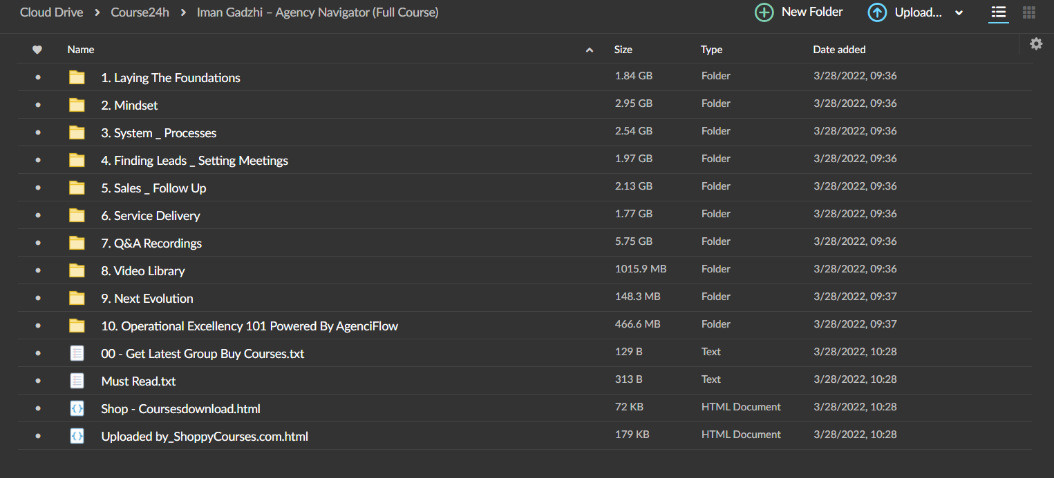The image size is (1054, 478).
Task: Click folder icon for 10. Operational Excellency 101
Action: pos(77,326)
